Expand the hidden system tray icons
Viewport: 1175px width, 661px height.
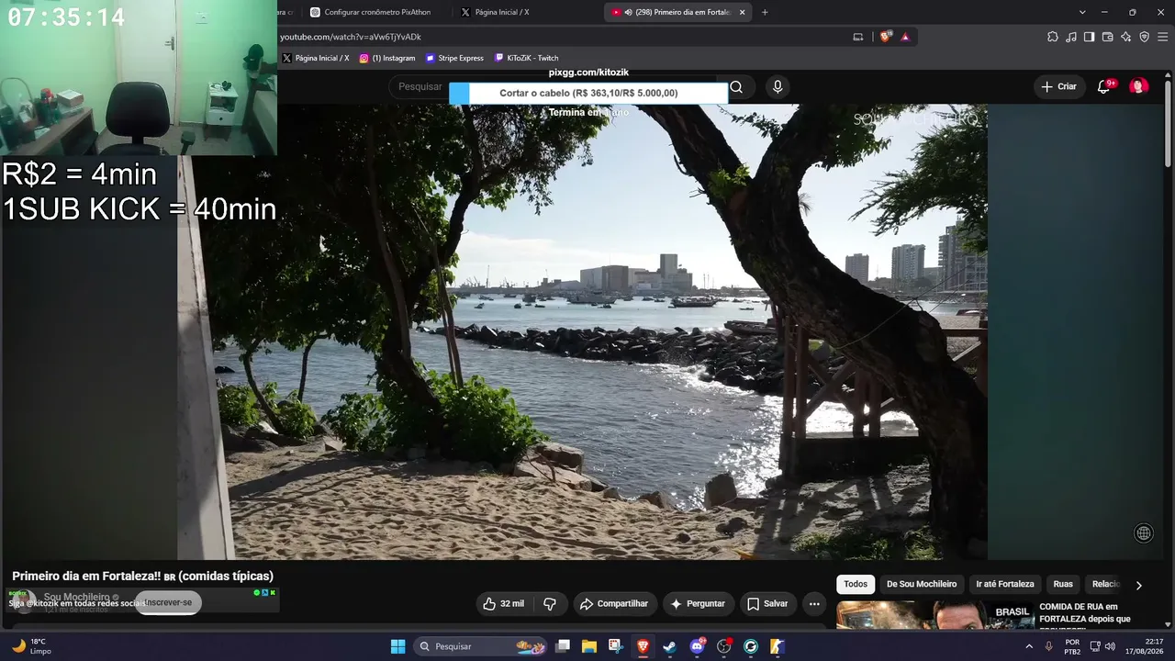click(1029, 646)
